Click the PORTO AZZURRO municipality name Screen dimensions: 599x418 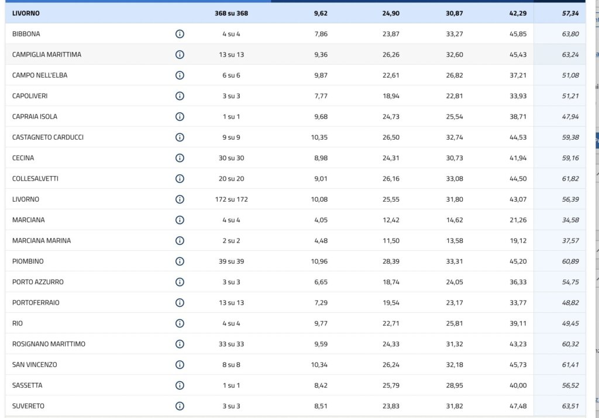pos(38,282)
